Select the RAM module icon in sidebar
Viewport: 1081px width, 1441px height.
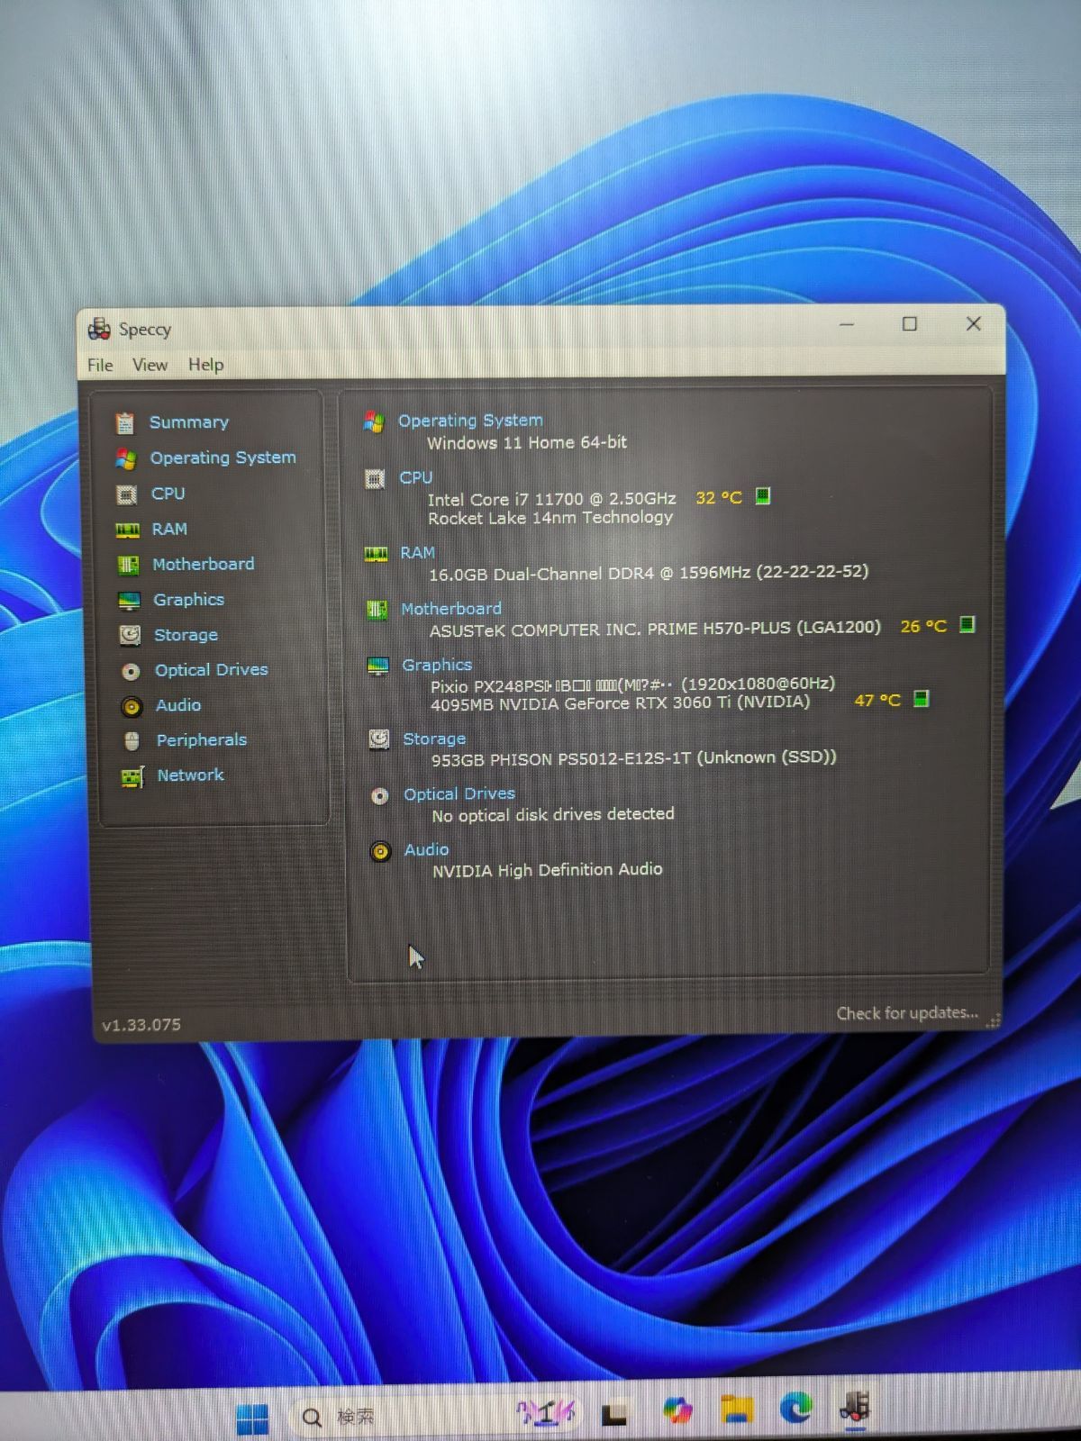tap(128, 530)
